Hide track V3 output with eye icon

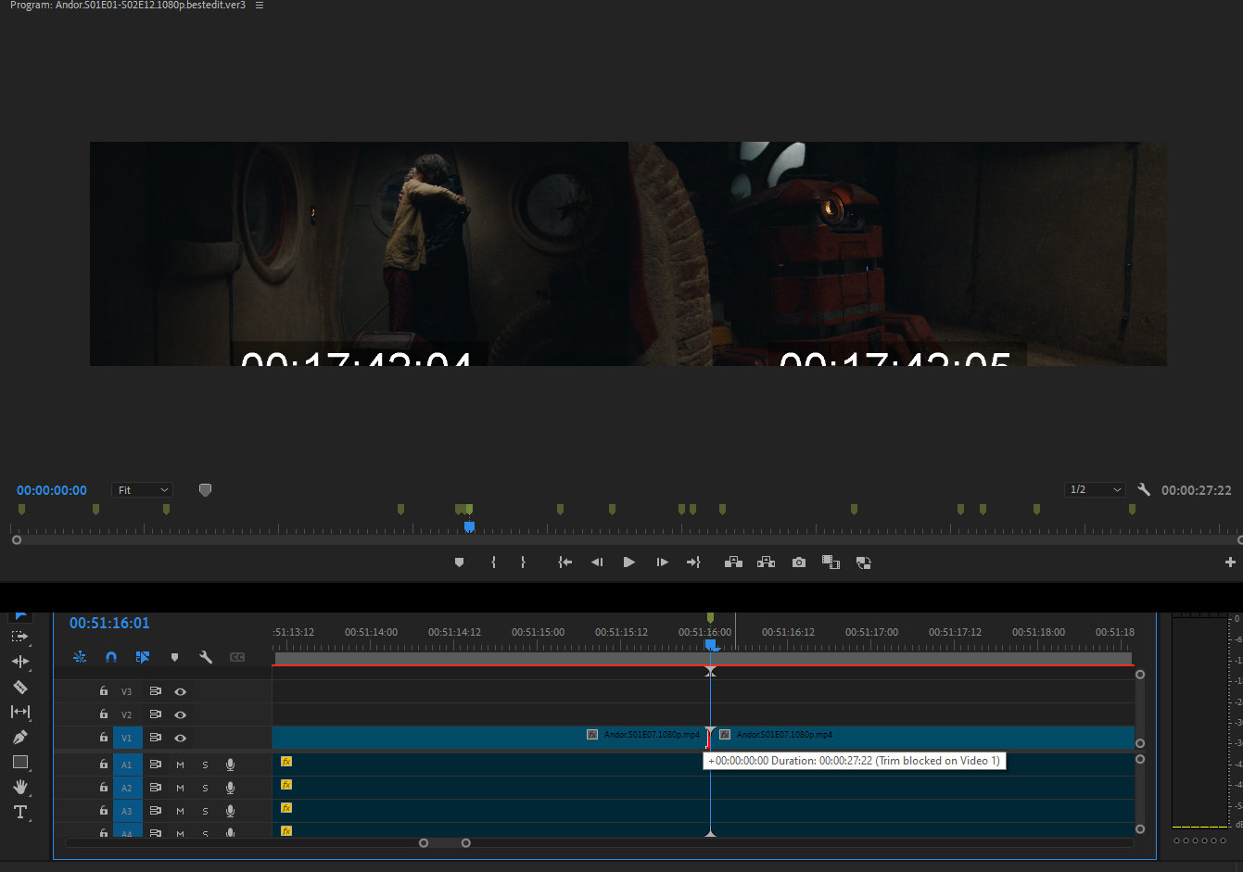click(x=181, y=691)
